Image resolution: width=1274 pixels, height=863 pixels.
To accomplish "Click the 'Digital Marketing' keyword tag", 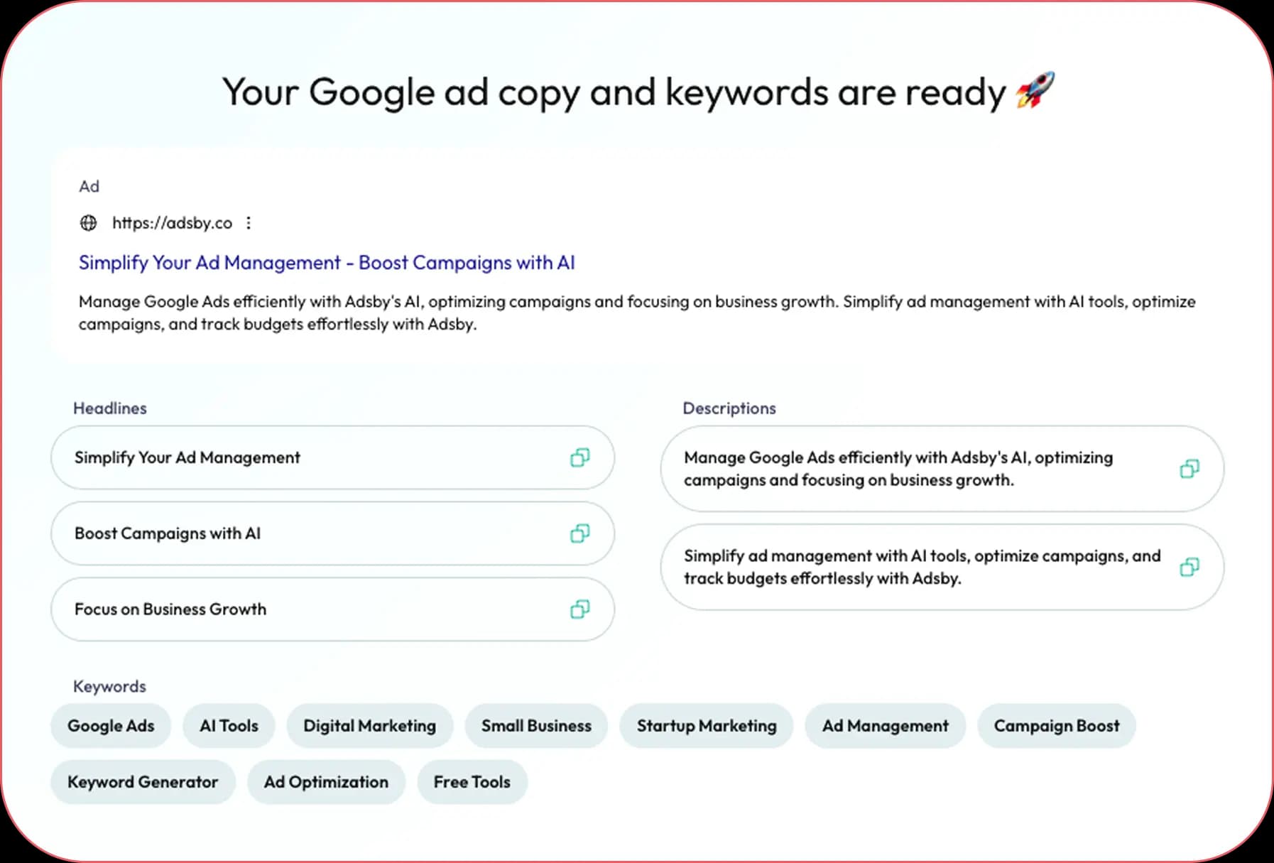I will (x=369, y=726).
